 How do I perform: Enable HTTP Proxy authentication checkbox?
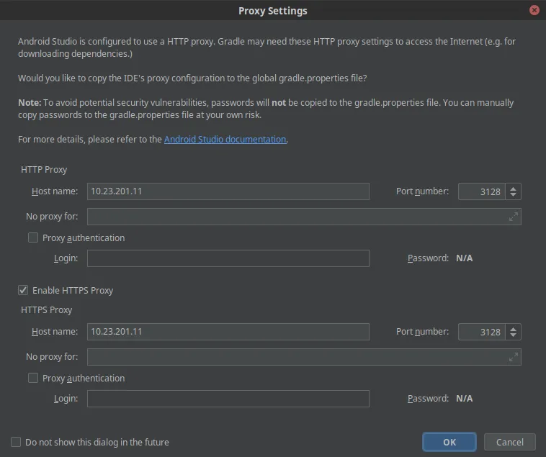tap(33, 237)
